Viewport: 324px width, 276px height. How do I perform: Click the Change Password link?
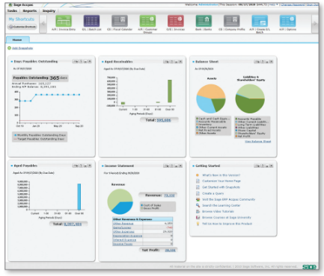(x=293, y=4)
